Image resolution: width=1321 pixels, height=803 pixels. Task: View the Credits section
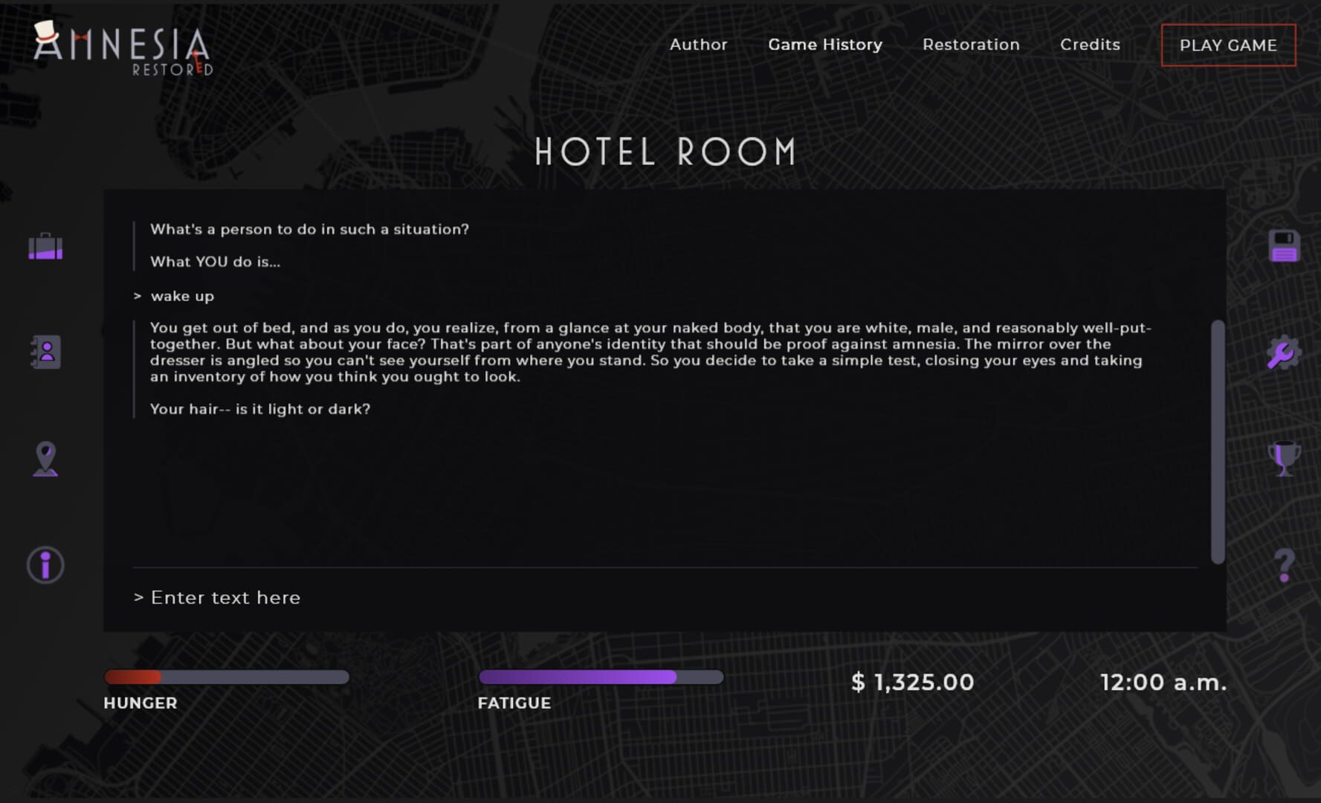(x=1090, y=45)
